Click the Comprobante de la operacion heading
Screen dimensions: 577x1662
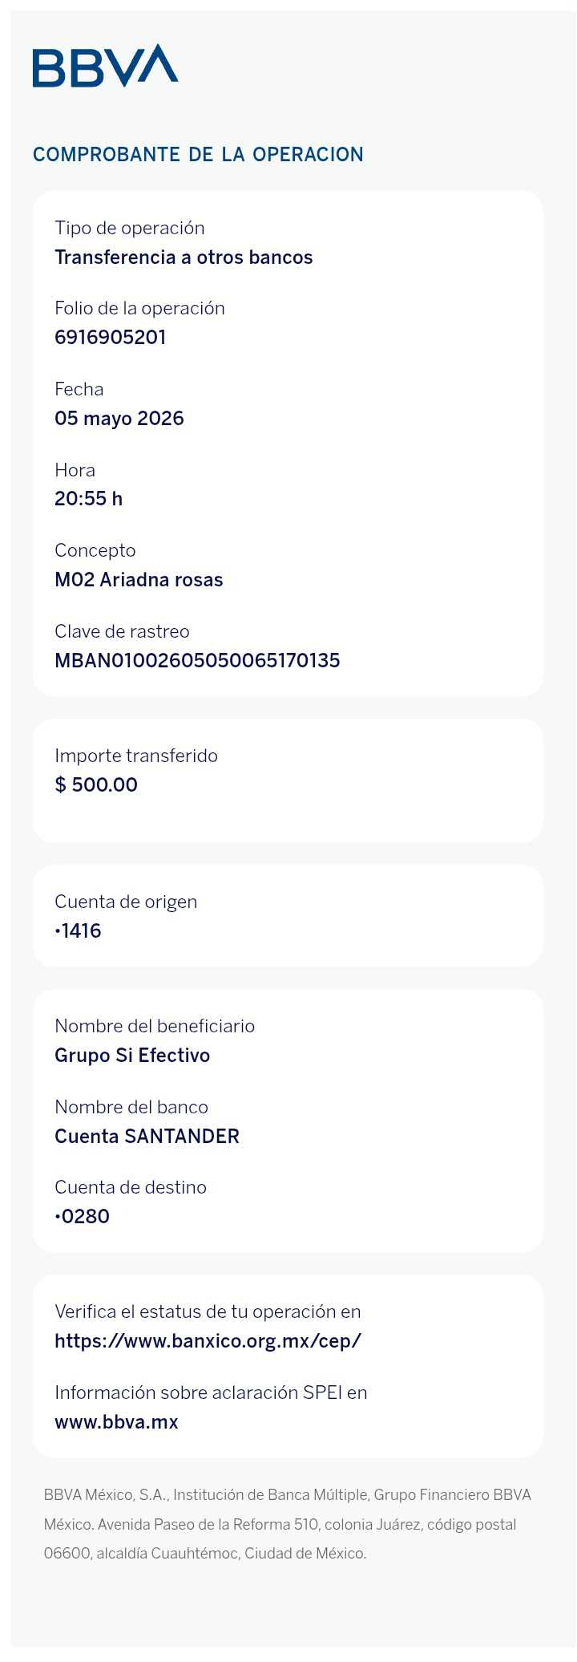click(x=198, y=155)
